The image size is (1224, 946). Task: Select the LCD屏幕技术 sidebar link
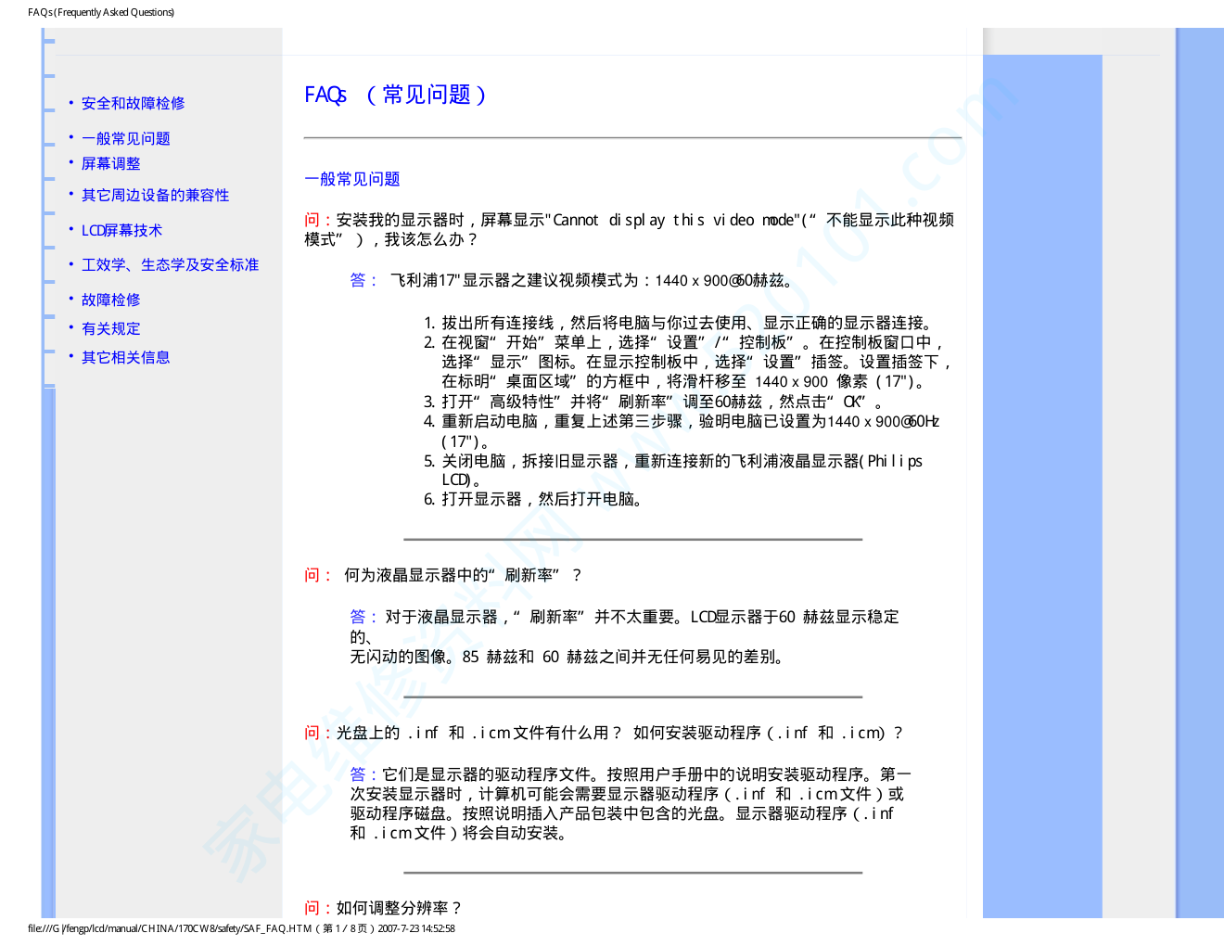[x=121, y=231]
